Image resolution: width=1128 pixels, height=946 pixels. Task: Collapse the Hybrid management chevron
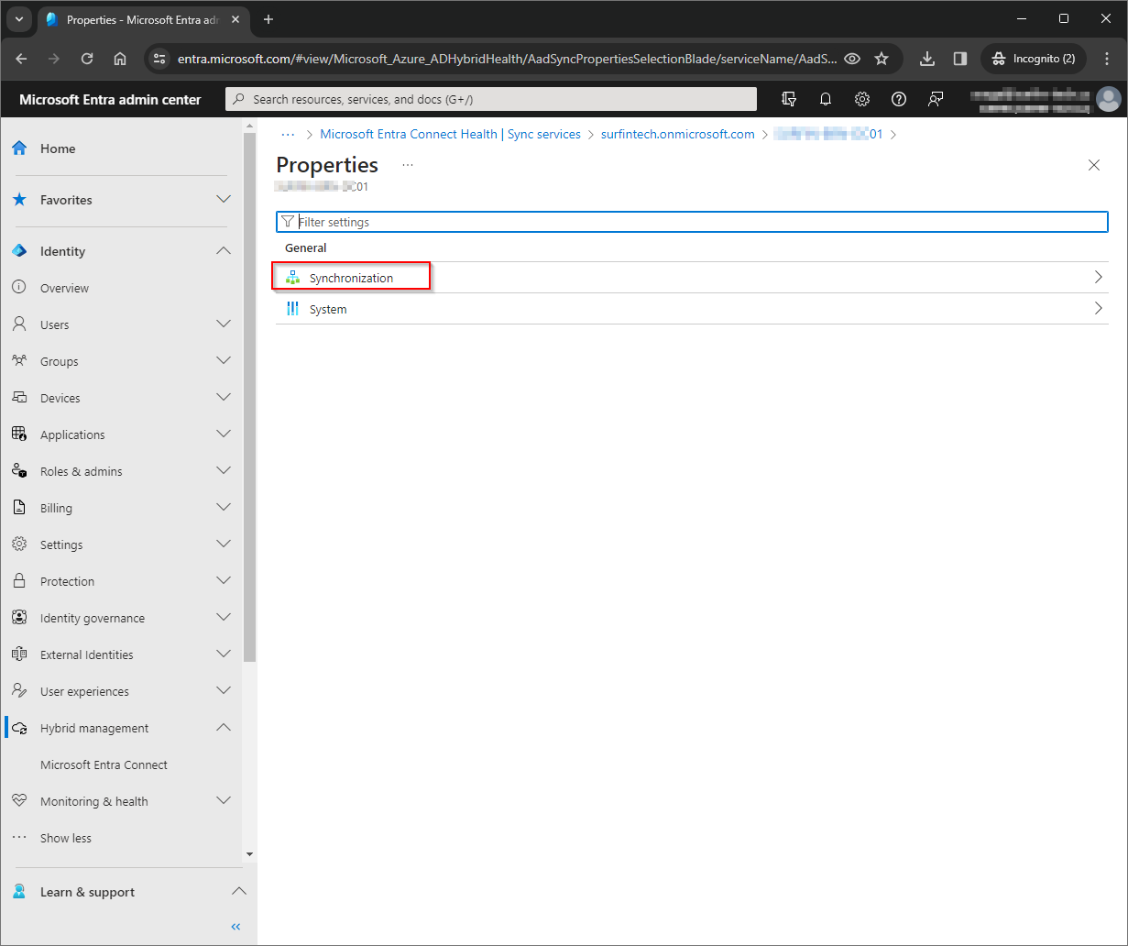point(224,728)
